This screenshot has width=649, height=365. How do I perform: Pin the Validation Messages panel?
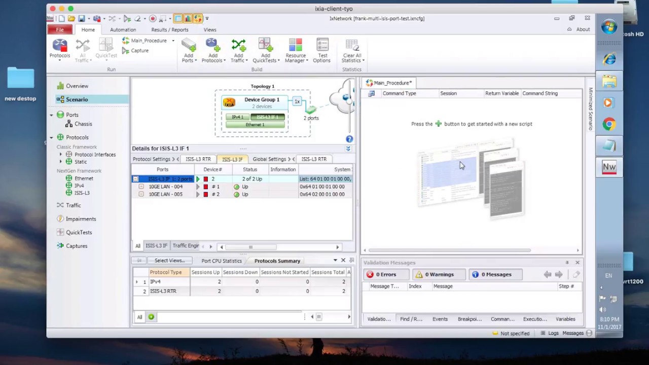567,263
